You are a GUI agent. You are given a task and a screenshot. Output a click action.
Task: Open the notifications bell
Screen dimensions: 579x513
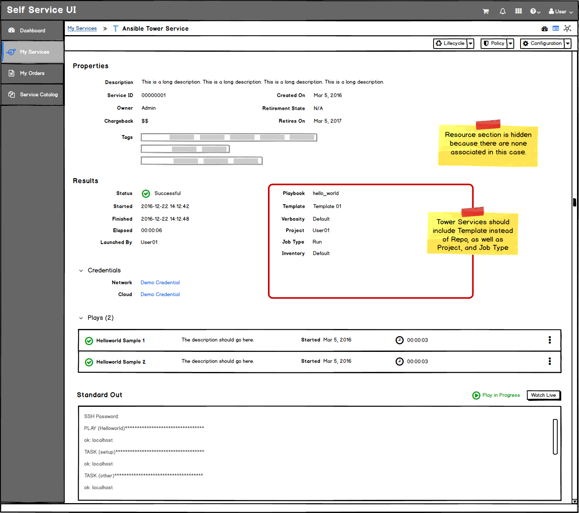(x=502, y=11)
